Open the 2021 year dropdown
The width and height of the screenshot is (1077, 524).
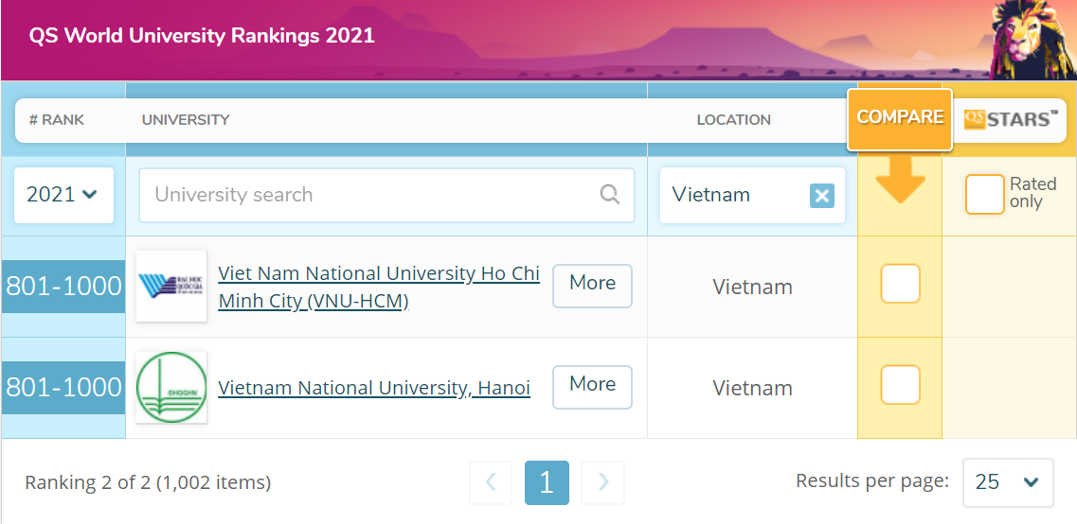[63, 195]
